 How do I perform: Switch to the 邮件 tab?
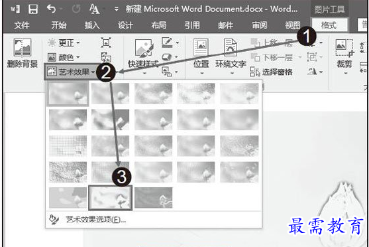[x=225, y=25]
